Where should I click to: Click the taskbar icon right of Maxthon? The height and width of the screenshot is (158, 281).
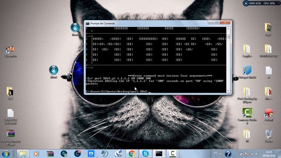pos(104,154)
